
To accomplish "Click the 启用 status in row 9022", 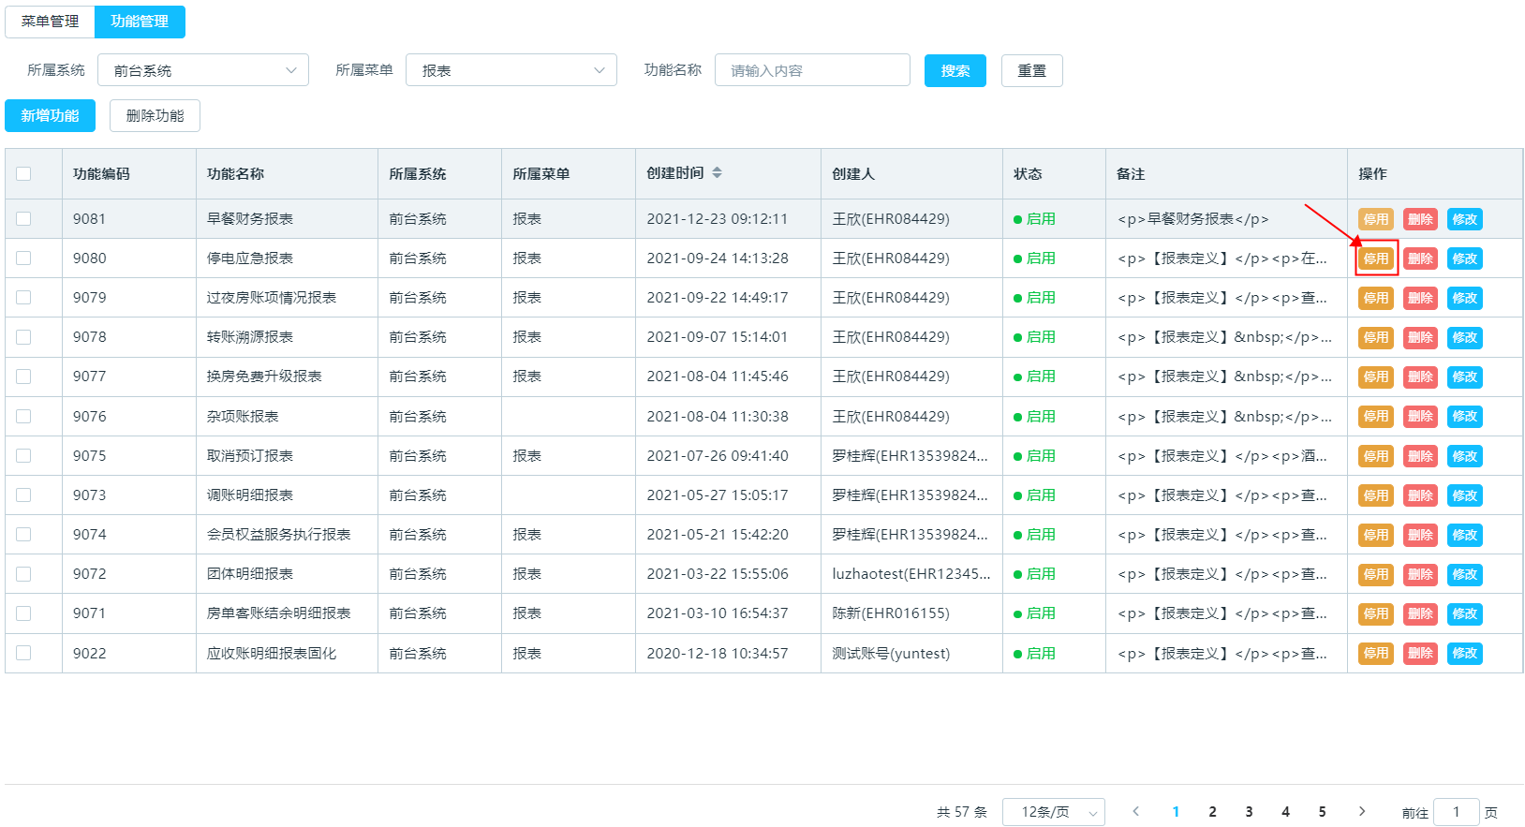I will click(1034, 653).
